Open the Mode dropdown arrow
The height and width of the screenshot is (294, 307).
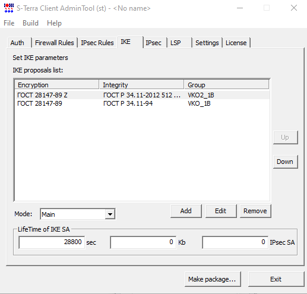click(x=110, y=214)
